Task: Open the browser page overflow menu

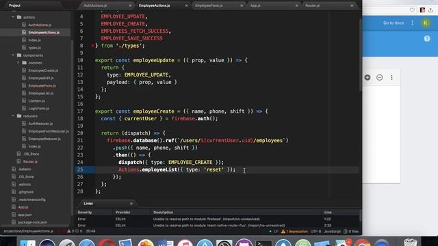Action: (412, 23)
